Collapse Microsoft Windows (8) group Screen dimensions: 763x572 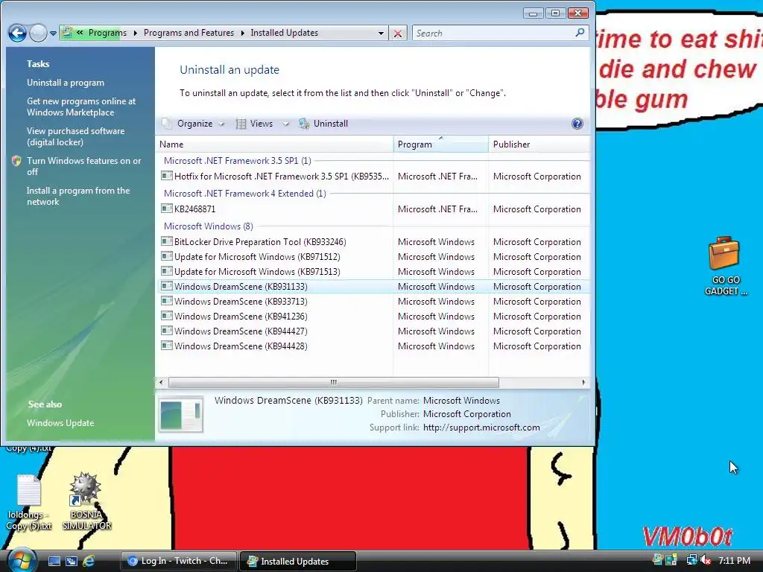tap(209, 226)
